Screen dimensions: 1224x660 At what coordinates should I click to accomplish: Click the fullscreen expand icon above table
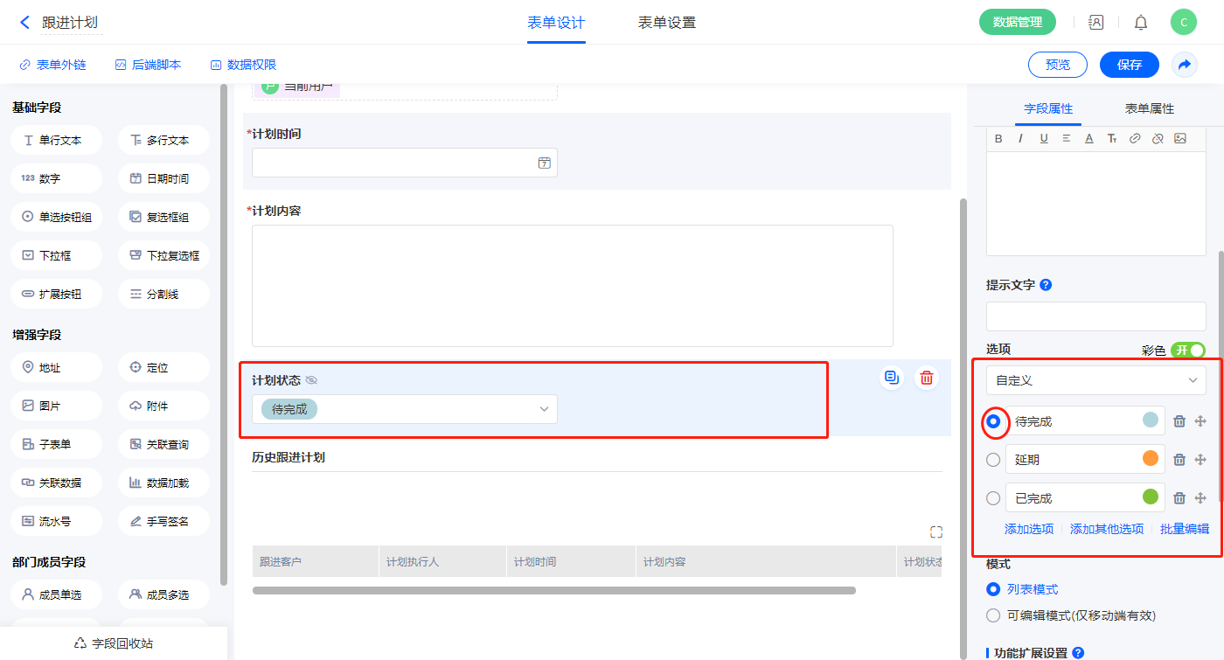pyautogui.click(x=935, y=532)
